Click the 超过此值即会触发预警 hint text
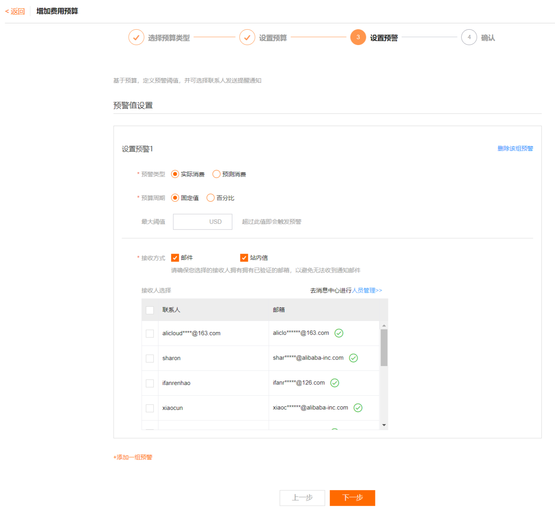This screenshot has height=511, width=555. point(272,222)
